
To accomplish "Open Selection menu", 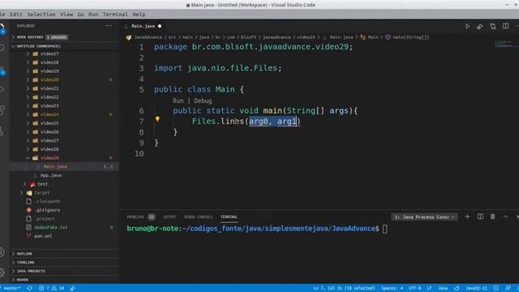I will point(41,15).
